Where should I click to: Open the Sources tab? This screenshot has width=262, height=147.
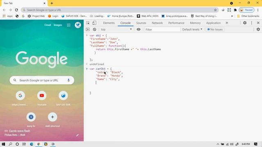[x=141, y=23]
